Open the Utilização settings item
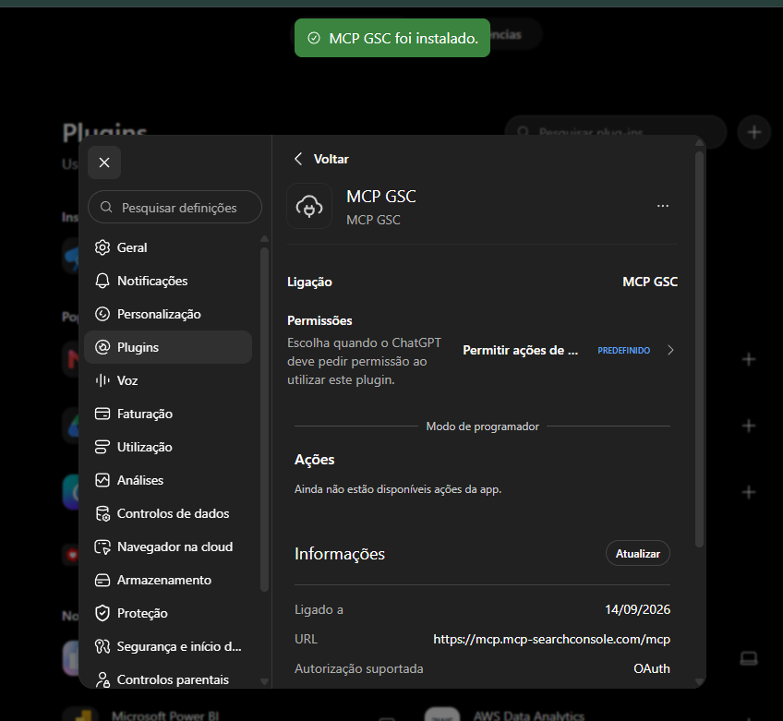 [x=168, y=447]
